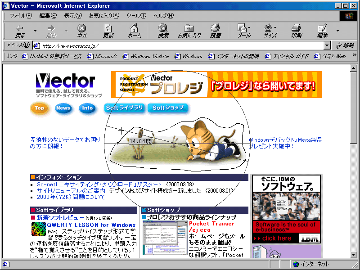Open the Microsoft links bar shortcut
Screen dimensions: 360x270
102,56
